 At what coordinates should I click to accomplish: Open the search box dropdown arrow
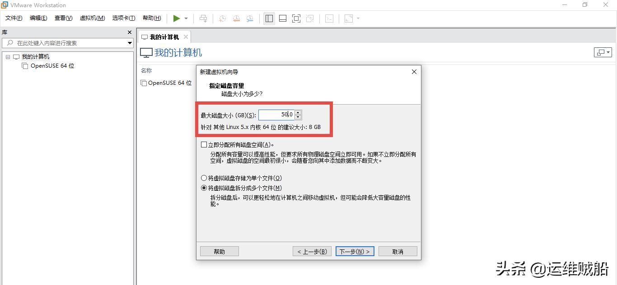(130, 43)
